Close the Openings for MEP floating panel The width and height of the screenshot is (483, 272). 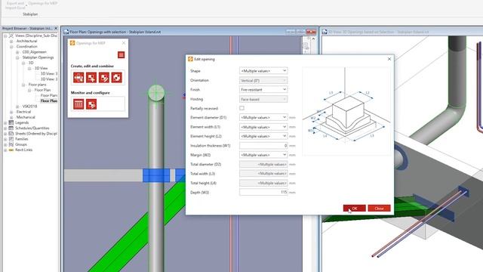pyautogui.click(x=124, y=43)
